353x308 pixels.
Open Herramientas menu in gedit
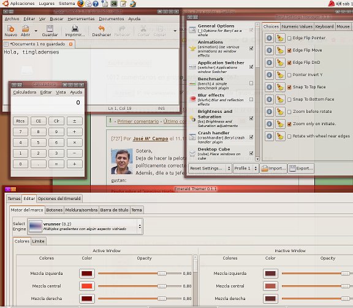[x=81, y=19]
